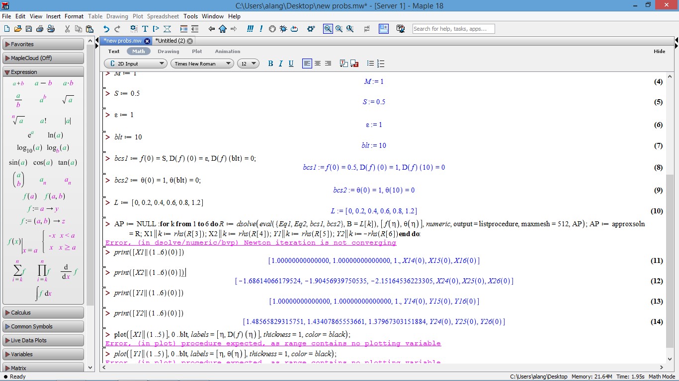
Task: Open the File menu
Action: click(6, 16)
